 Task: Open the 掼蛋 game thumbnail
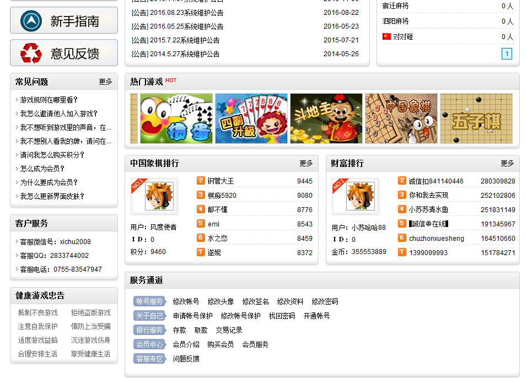pos(176,118)
